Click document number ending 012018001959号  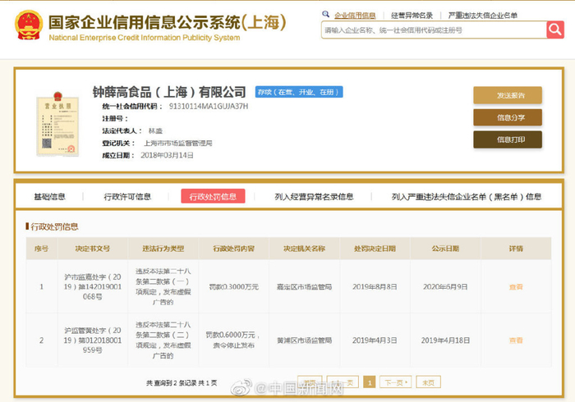tap(92, 340)
